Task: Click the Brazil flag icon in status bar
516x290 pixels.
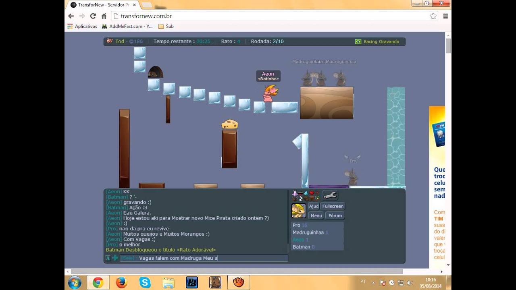Action: pos(358,41)
